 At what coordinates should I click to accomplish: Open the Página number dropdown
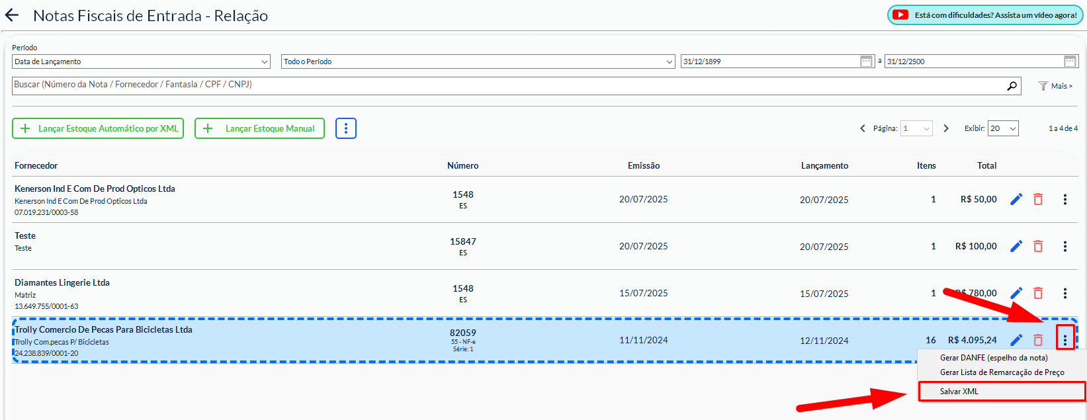(x=917, y=128)
